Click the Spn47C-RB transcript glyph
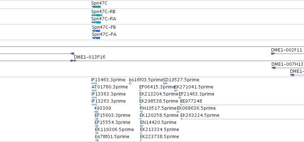 (96, 15)
